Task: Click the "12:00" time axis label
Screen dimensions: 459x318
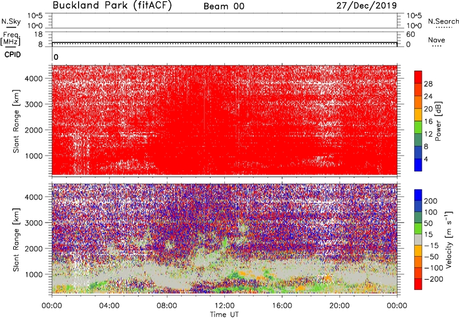Action: pyautogui.click(x=224, y=306)
